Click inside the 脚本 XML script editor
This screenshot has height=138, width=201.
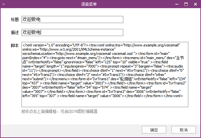click(x=105, y=101)
